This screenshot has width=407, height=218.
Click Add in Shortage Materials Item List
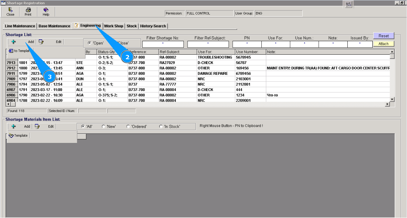click(x=27, y=127)
